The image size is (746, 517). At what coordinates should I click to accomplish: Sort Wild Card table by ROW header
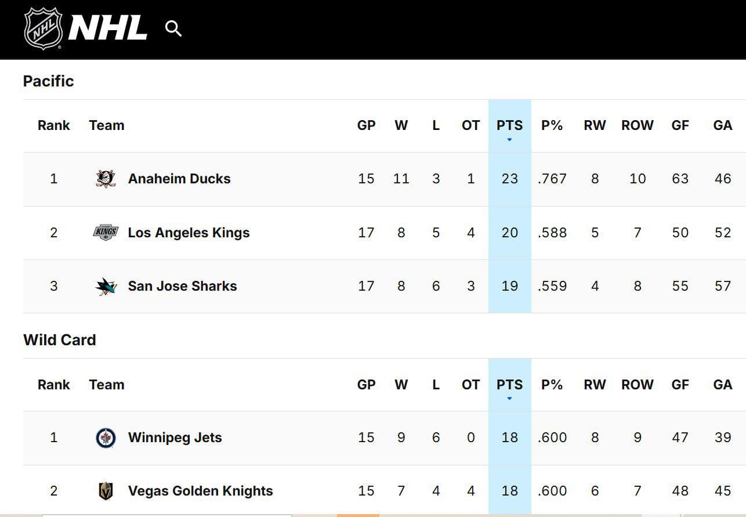point(637,385)
